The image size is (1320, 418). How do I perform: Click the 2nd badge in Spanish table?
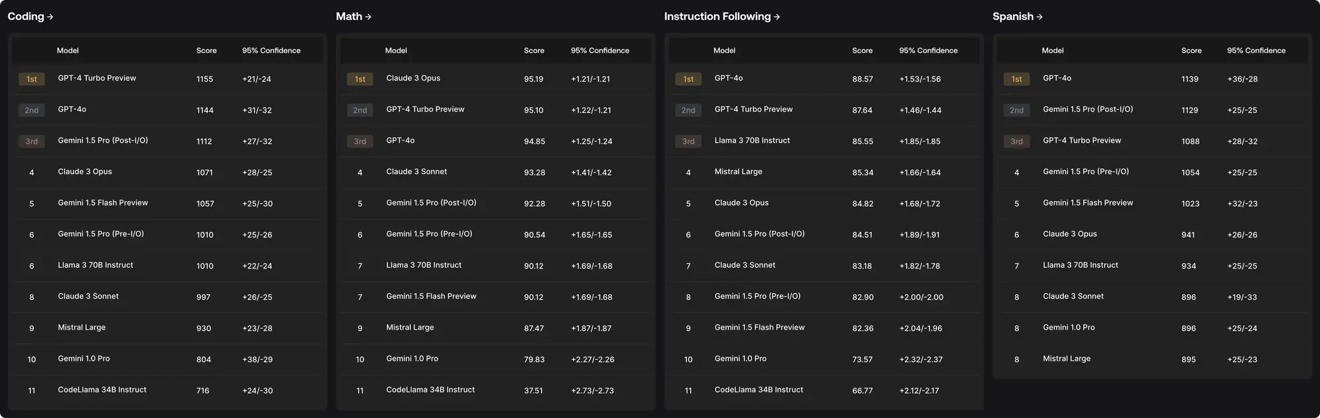(1016, 110)
